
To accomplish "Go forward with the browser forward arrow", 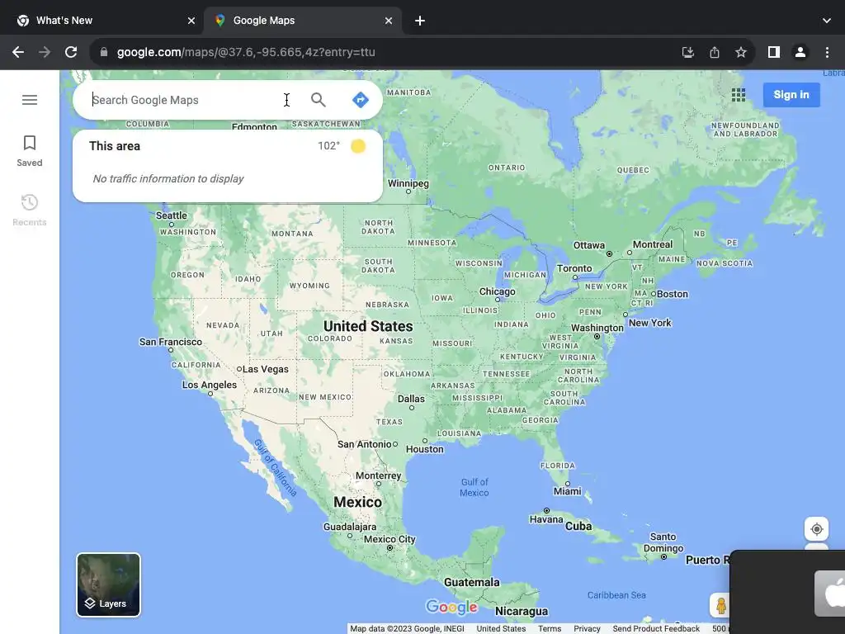I will coord(45,52).
